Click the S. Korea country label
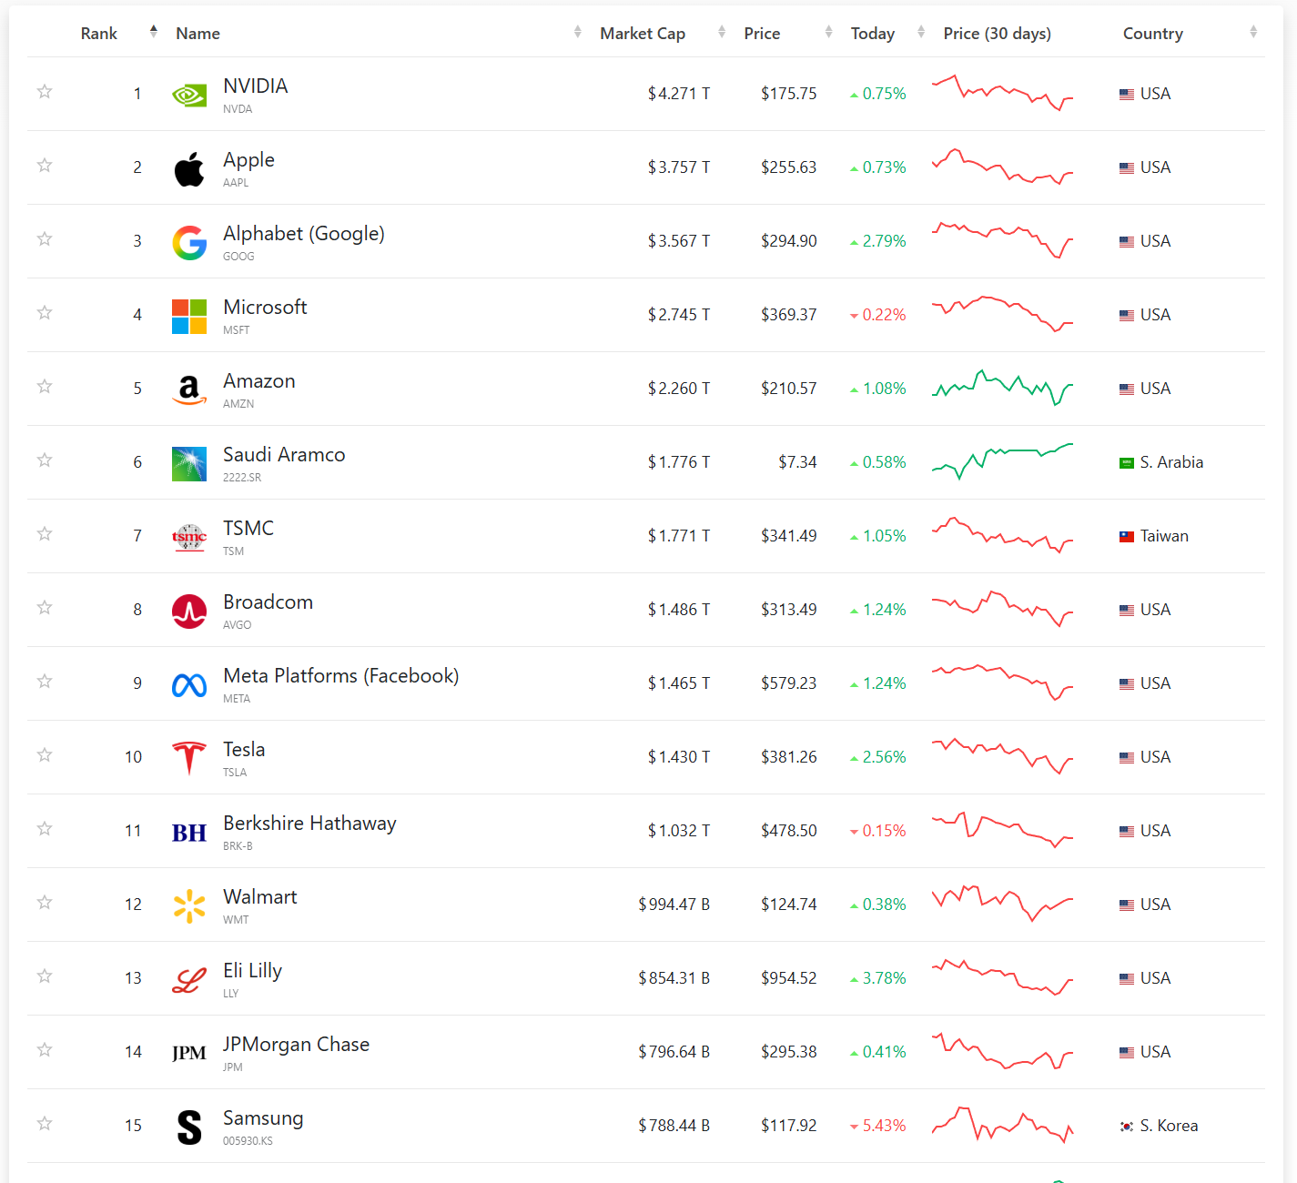 click(1170, 1126)
